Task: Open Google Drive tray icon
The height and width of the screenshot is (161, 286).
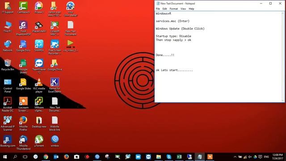Action: [x=255, y=157]
